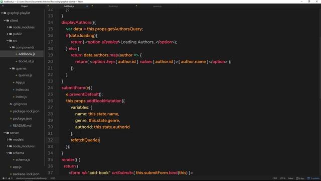Click the index.css file icon
Image resolution: width=321 pixels, height=181 pixels.
[14, 89]
